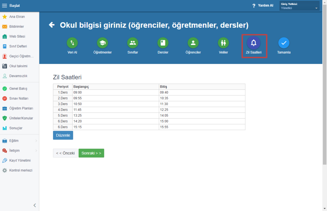Click the 13:25 start time cell
Viewport: 327px width, 211px height.
[x=115, y=116]
